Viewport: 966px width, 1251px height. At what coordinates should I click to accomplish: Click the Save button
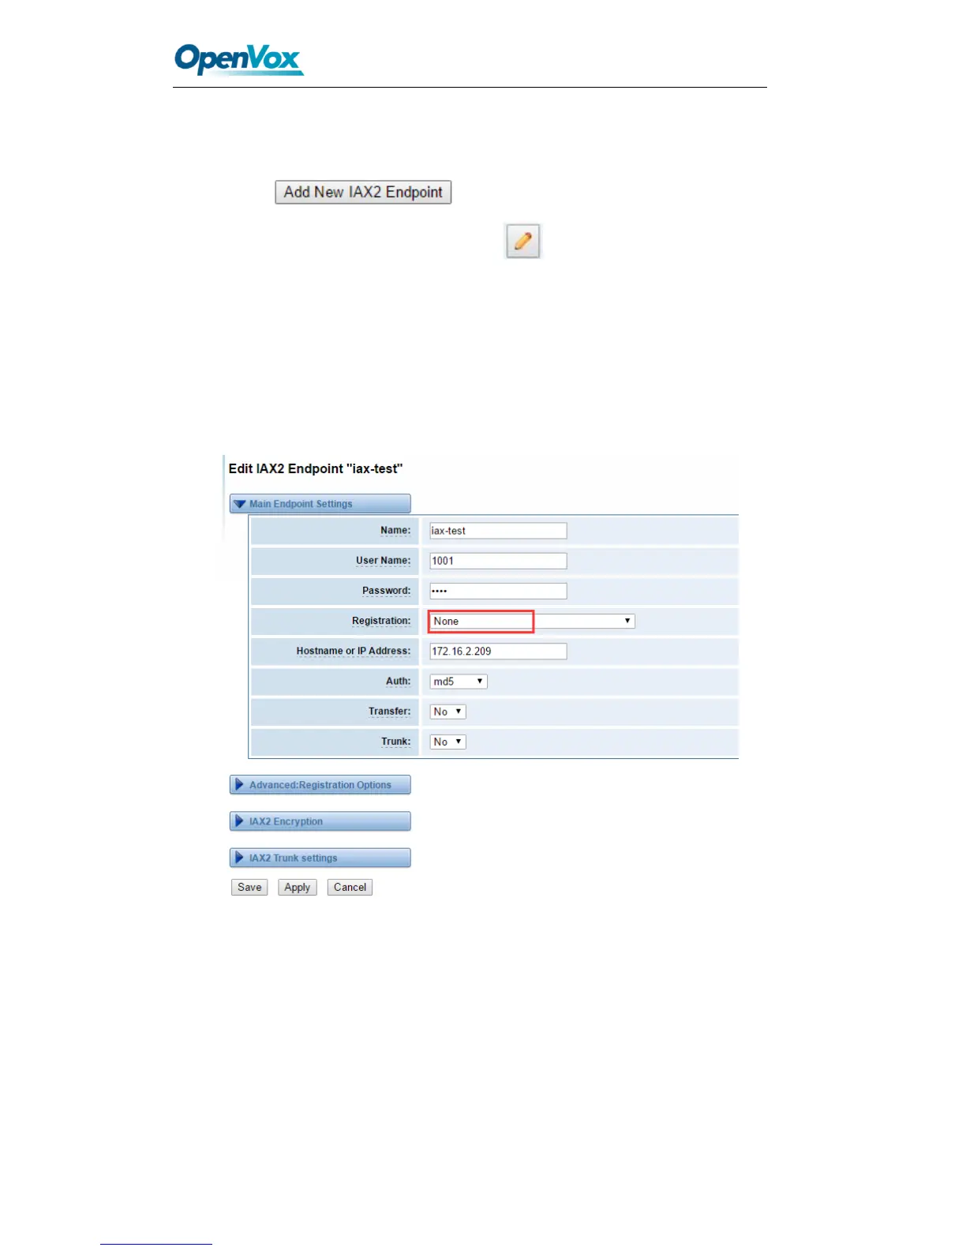pos(249,888)
